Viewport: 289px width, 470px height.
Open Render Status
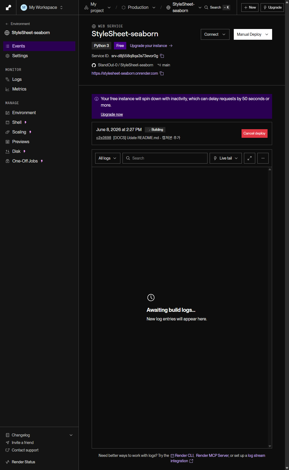click(x=23, y=462)
